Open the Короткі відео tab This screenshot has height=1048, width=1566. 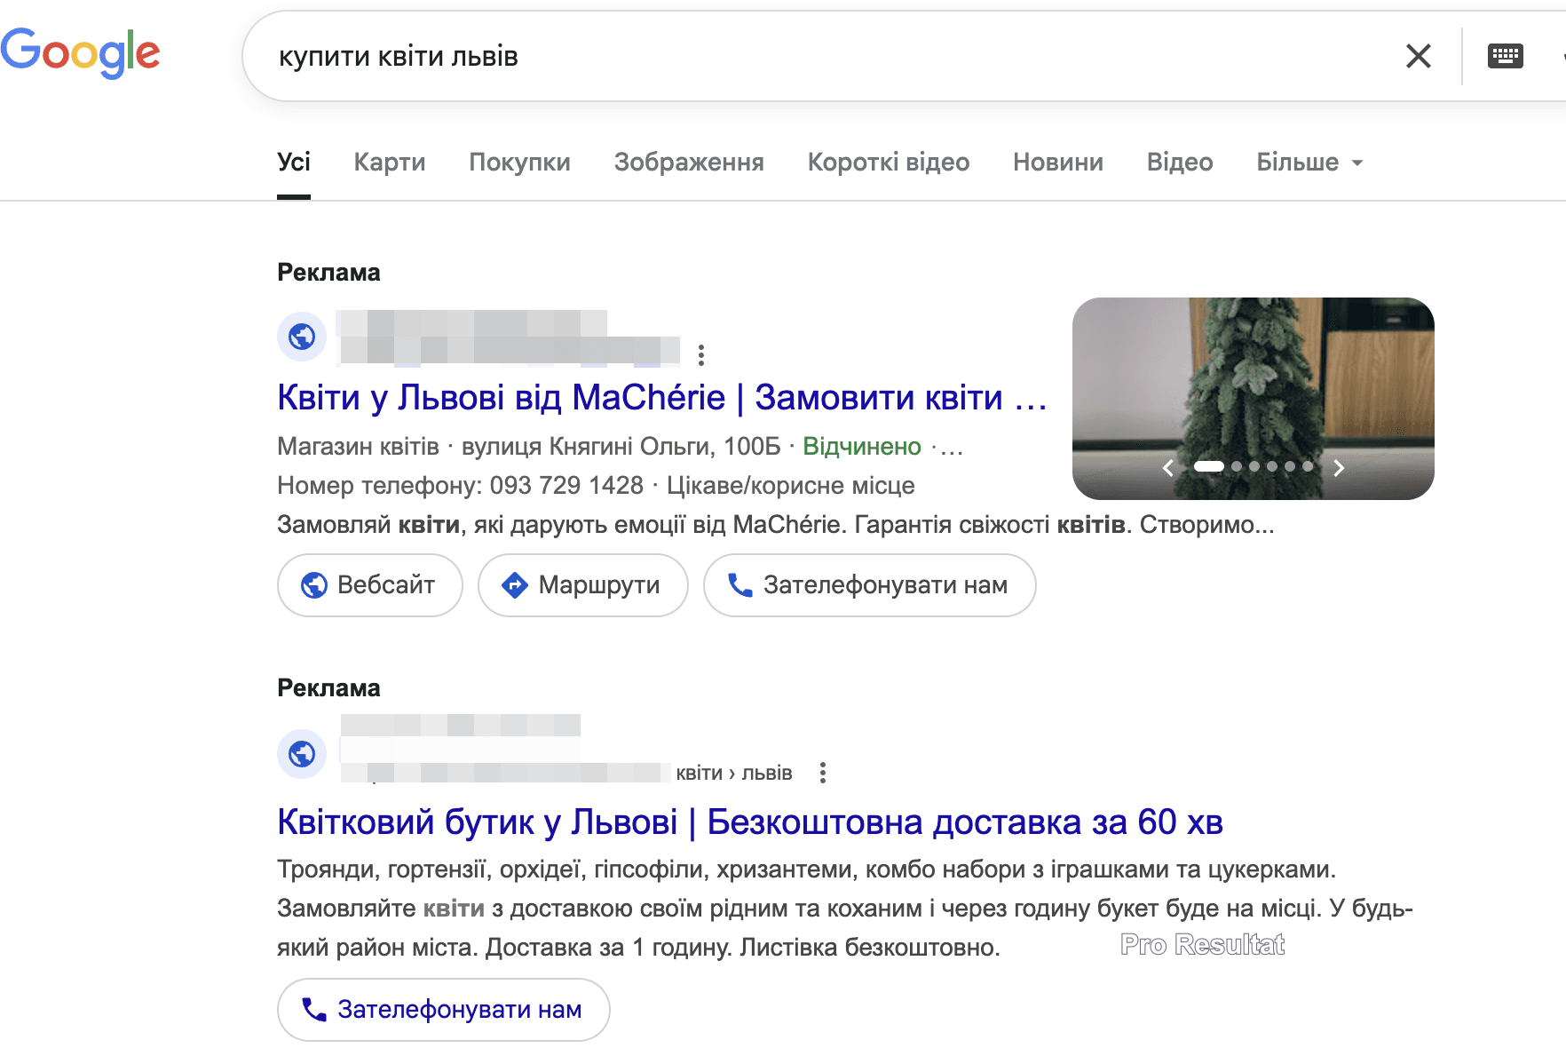click(x=889, y=162)
